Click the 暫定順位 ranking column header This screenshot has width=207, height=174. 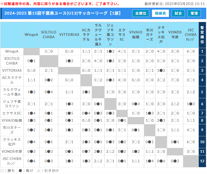pyautogui.click(x=202, y=35)
